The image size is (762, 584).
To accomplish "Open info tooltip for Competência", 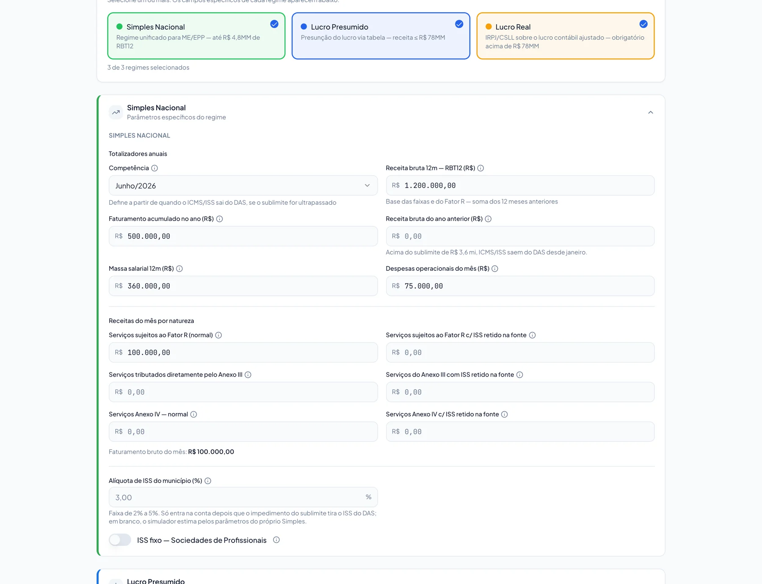I will 155,168.
